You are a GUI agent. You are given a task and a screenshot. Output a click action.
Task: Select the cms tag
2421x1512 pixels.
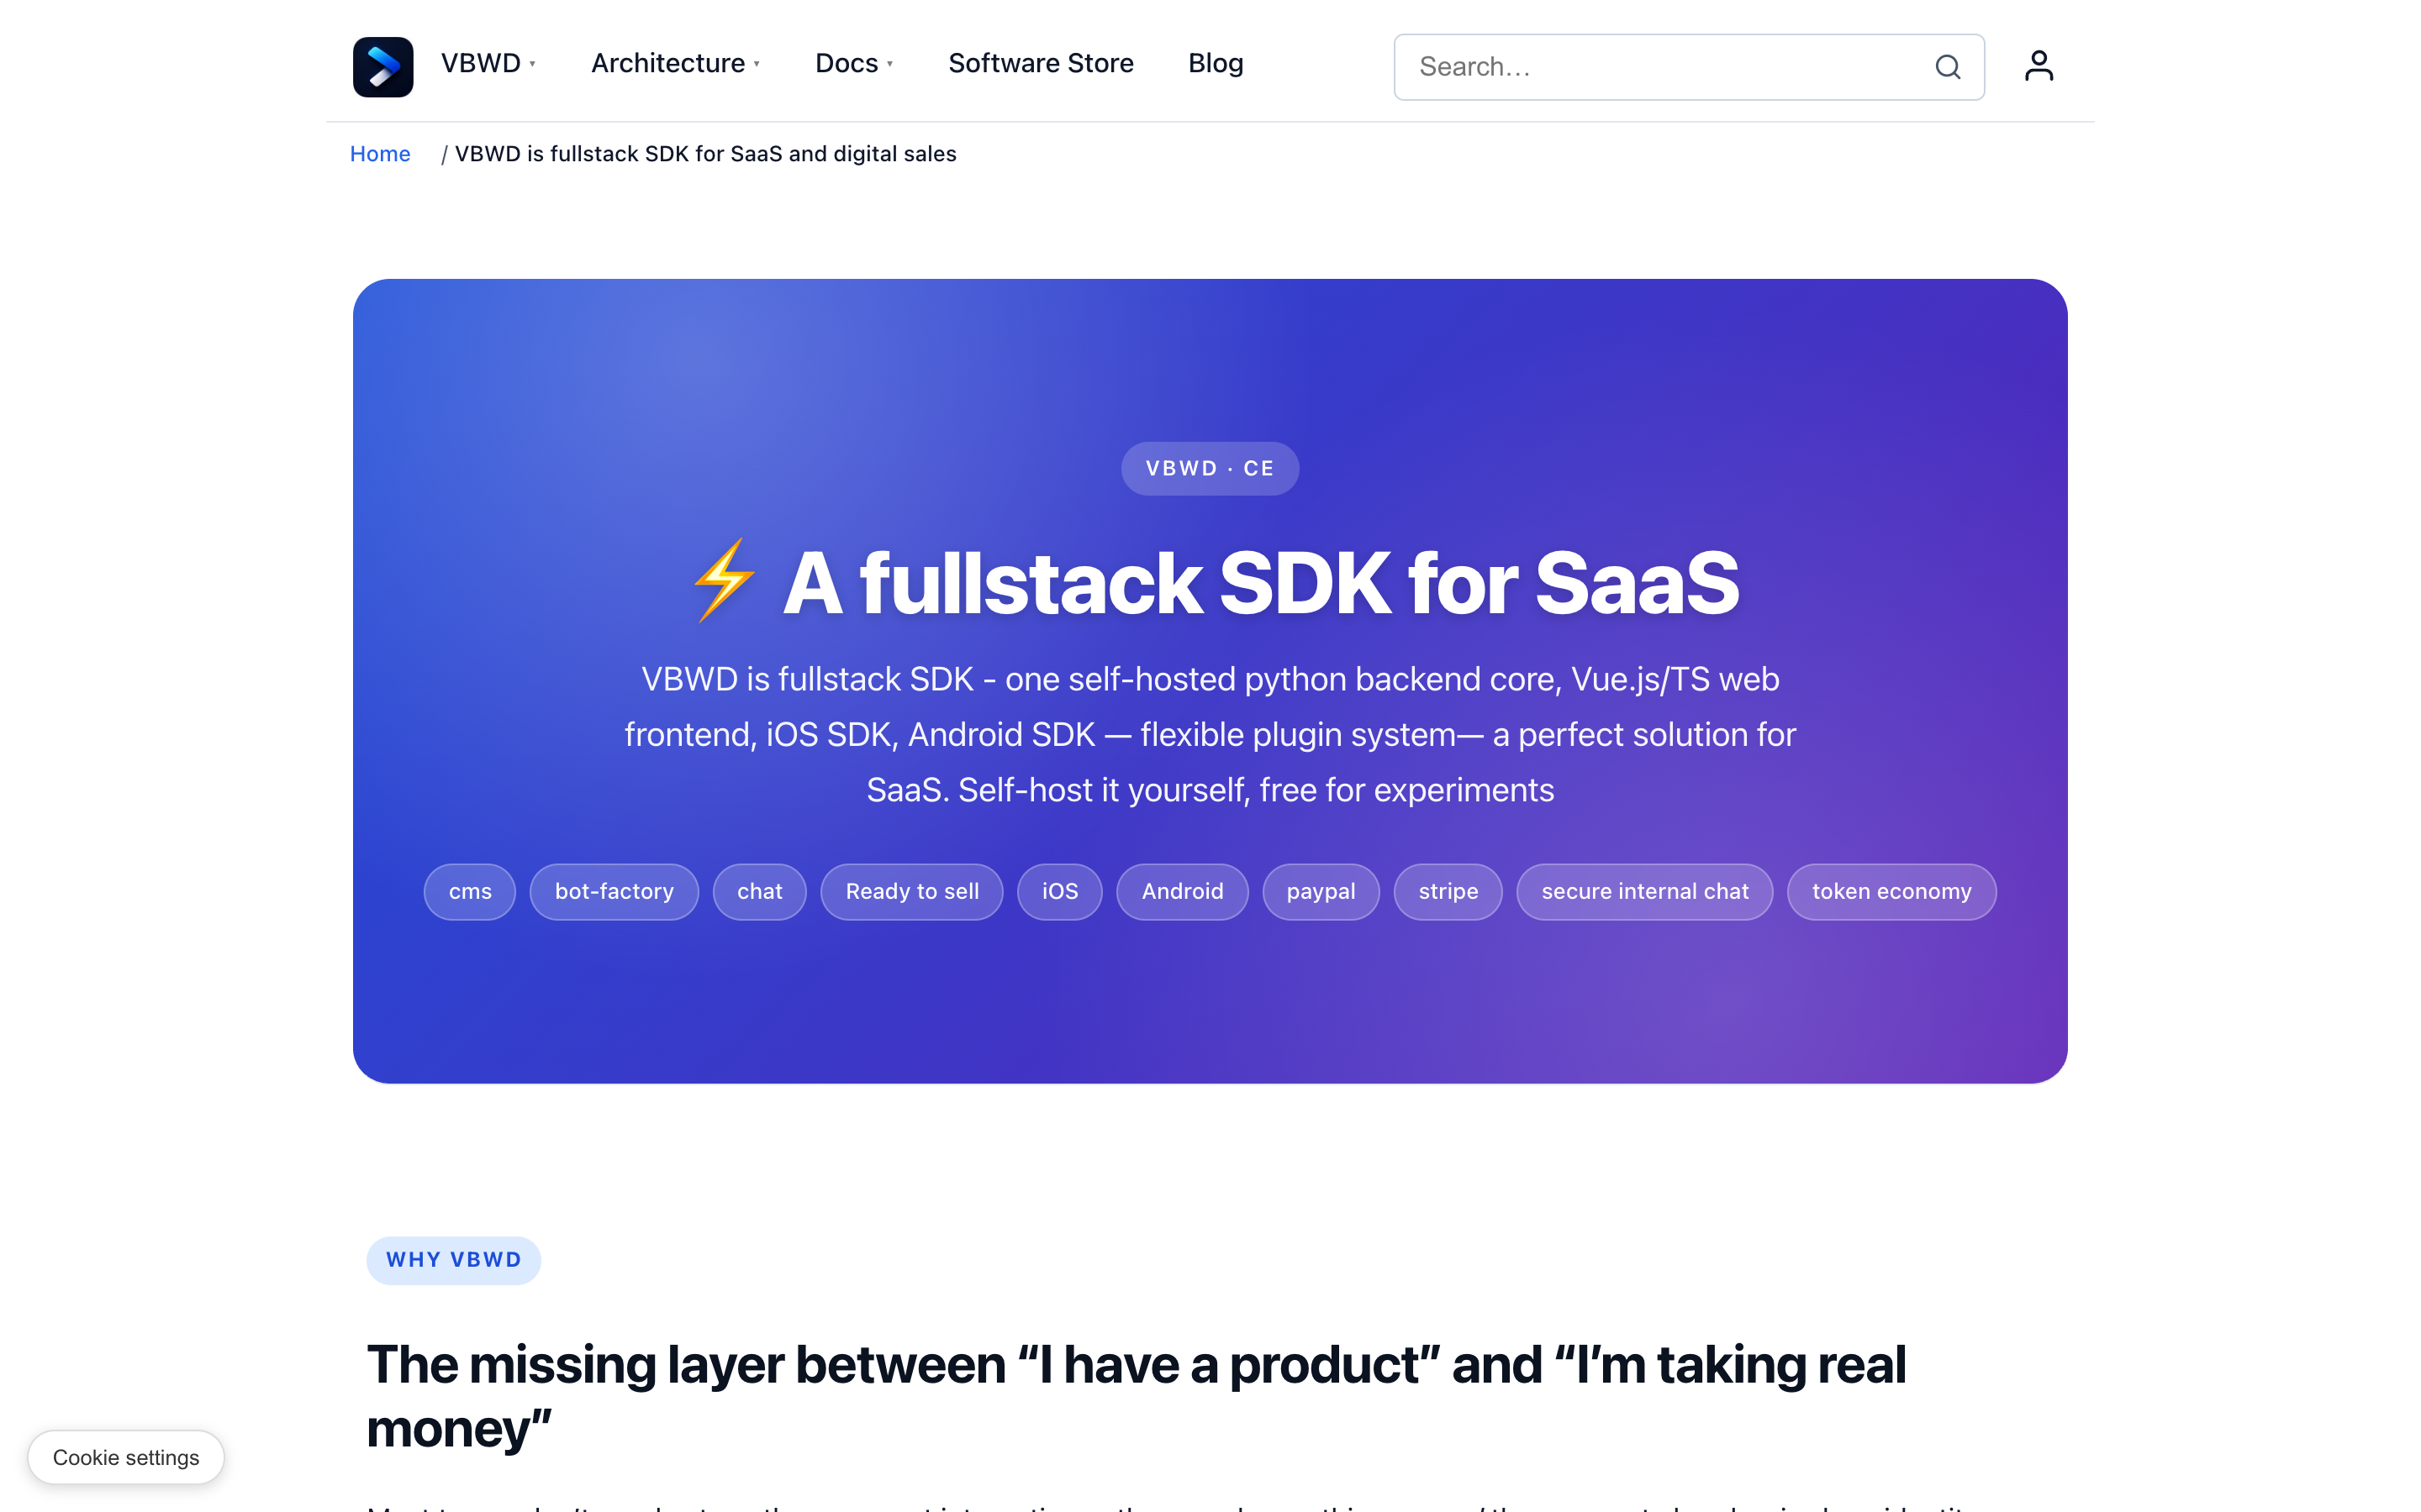(470, 891)
